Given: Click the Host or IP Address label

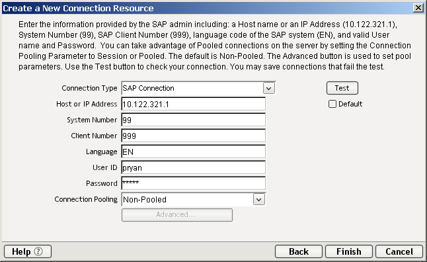Looking at the screenshot, I should pos(87,104).
